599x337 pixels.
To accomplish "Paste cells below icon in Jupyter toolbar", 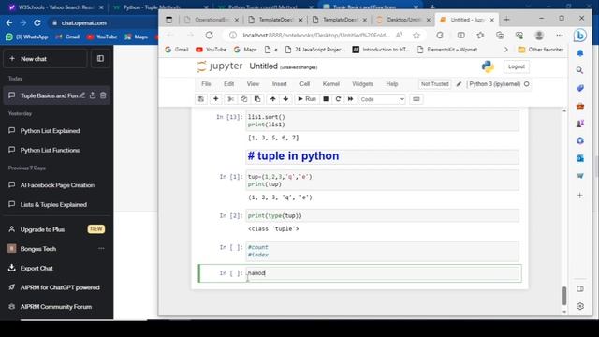I will 257,99.
